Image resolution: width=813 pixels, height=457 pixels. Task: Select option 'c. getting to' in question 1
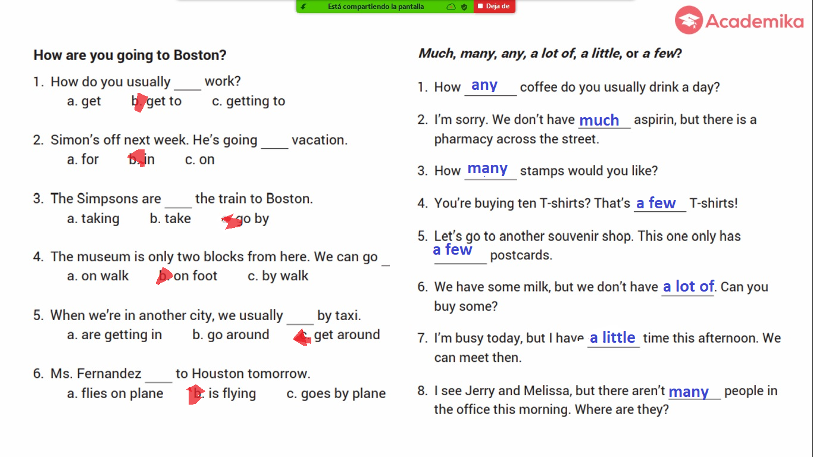click(249, 101)
